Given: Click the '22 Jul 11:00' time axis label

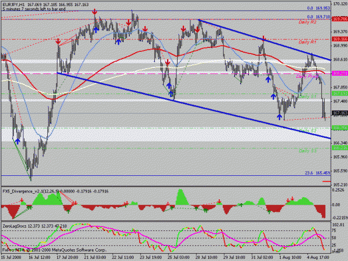Looking at the screenshot, I should pyautogui.click(x=123, y=258).
